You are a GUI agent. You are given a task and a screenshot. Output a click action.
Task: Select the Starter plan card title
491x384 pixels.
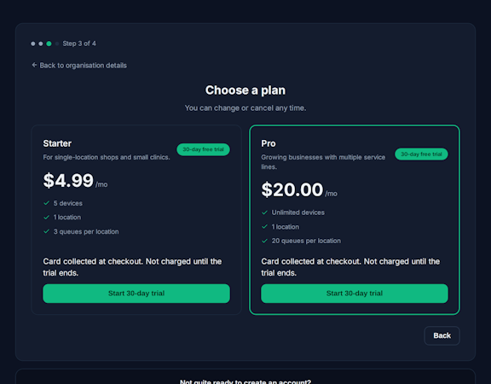click(x=57, y=143)
